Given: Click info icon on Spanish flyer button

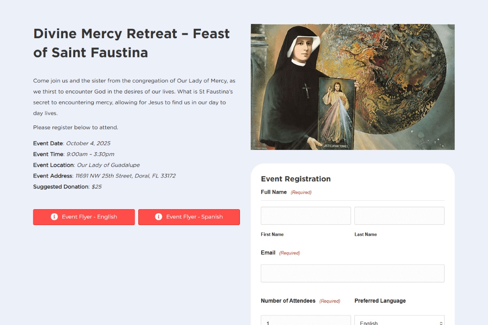Looking at the screenshot, I should click(x=159, y=217).
